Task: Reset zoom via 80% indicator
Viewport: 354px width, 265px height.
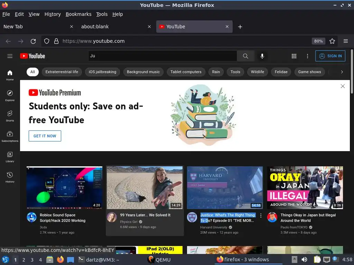Action: [318, 41]
